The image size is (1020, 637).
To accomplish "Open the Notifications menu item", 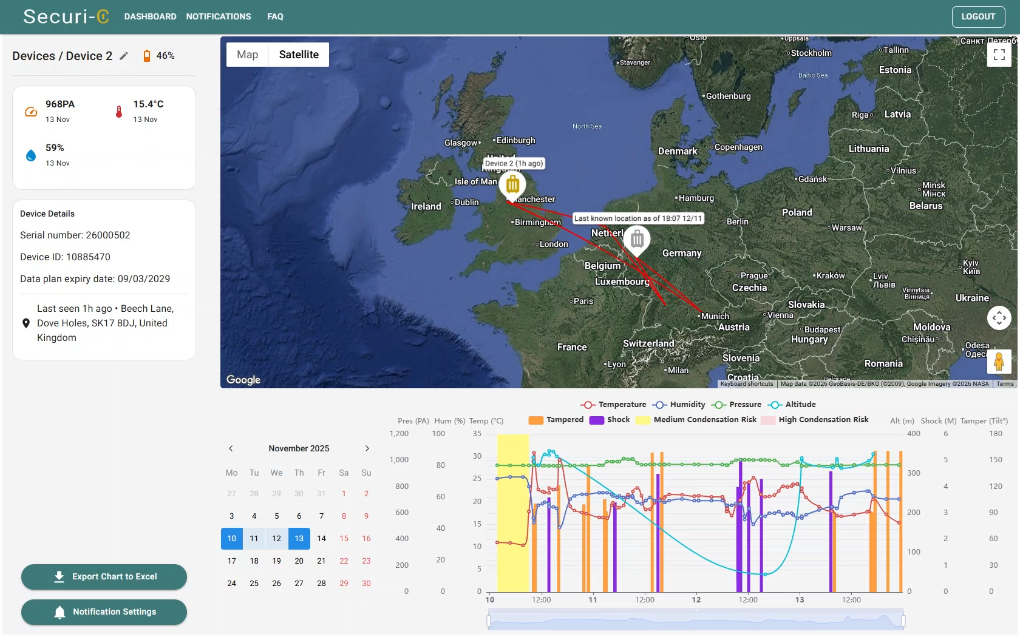I will [x=219, y=16].
